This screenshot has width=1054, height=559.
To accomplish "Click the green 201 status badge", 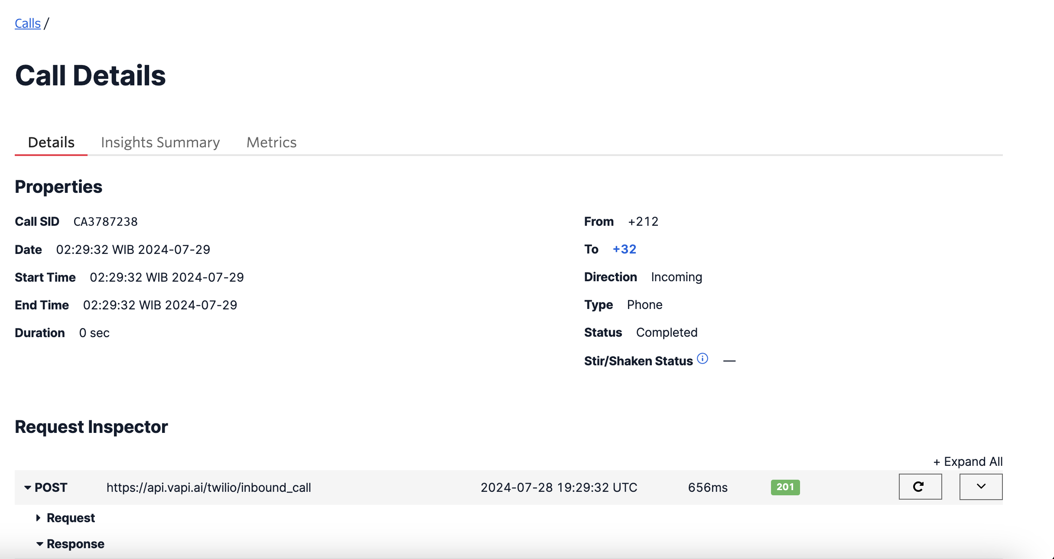I will click(784, 487).
